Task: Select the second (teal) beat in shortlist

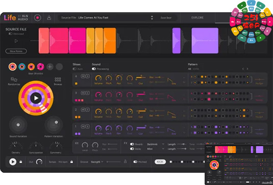Action: point(22,67)
